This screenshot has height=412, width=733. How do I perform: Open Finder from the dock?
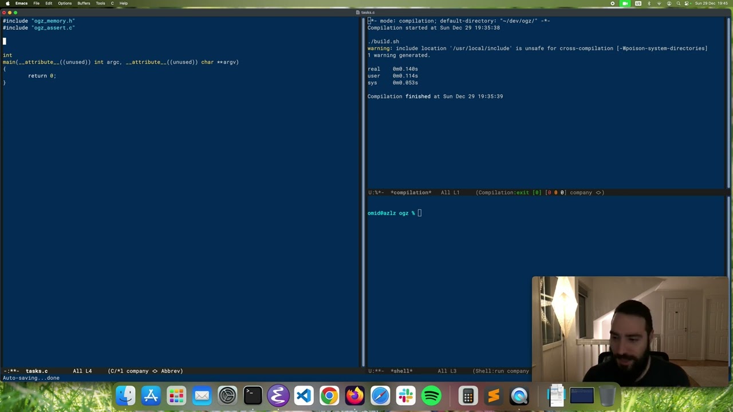(125, 395)
